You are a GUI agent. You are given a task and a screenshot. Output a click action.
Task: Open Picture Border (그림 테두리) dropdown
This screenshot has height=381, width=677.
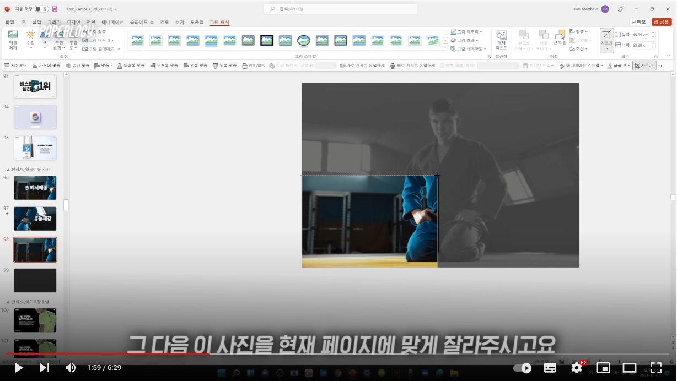[466, 32]
